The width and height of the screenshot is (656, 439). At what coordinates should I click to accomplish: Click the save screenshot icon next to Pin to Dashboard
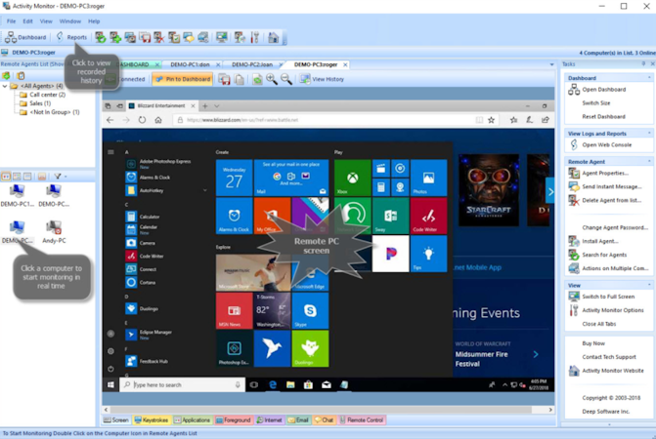tap(224, 79)
